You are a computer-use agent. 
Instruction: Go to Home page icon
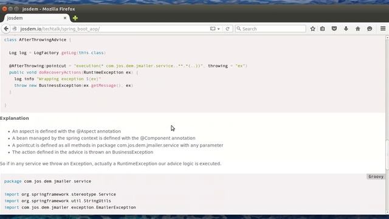[x=358, y=29]
